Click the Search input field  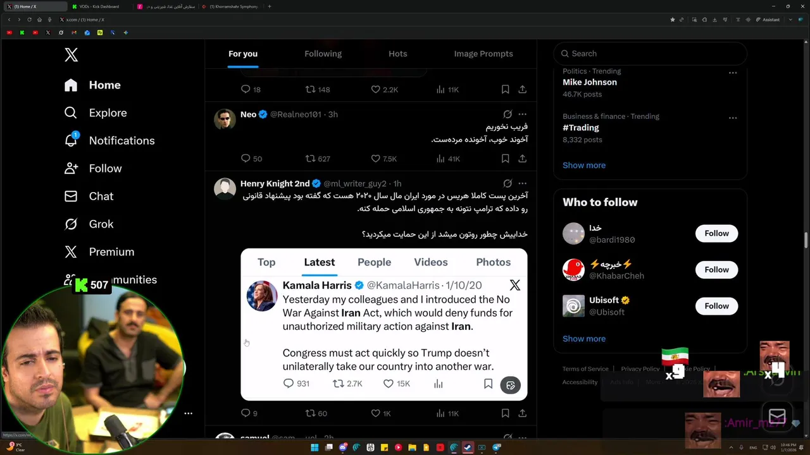pyautogui.click(x=651, y=54)
